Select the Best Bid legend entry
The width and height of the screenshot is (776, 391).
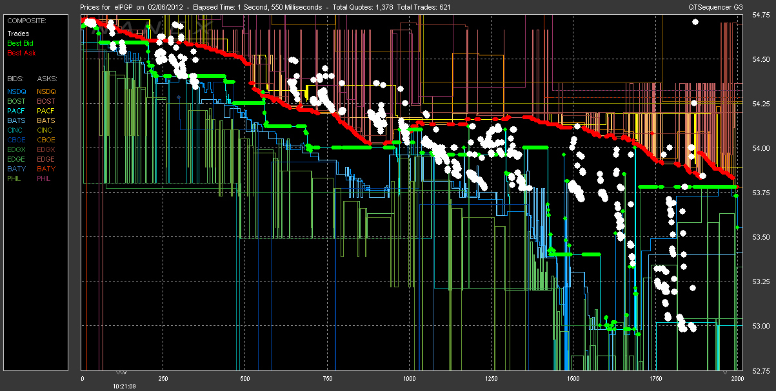click(20, 43)
